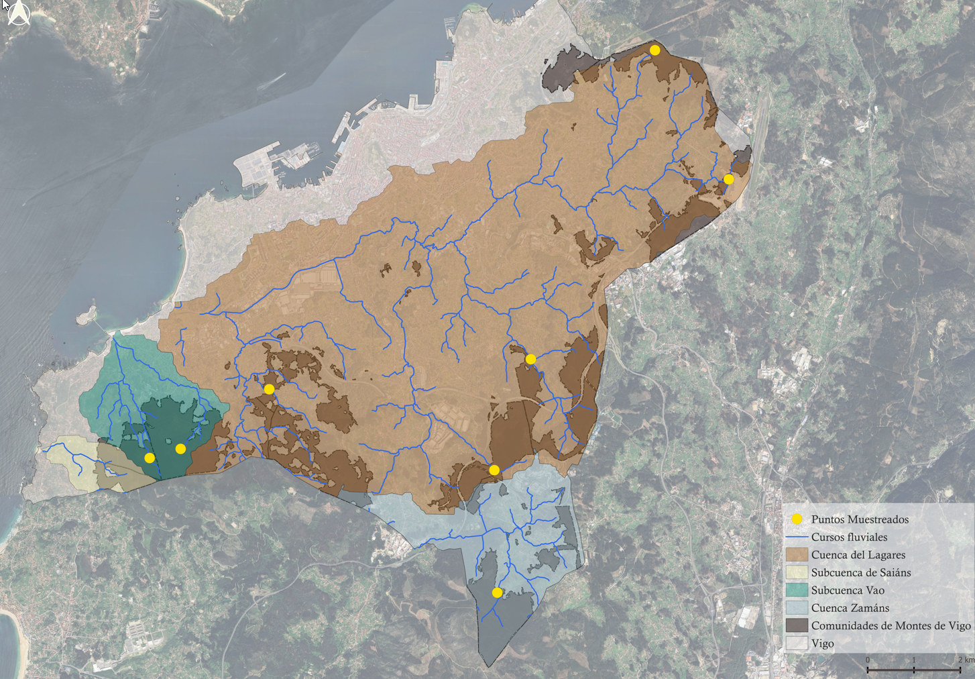
Task: Click the blue Cursos fluviales legend line
Action: tap(797, 537)
